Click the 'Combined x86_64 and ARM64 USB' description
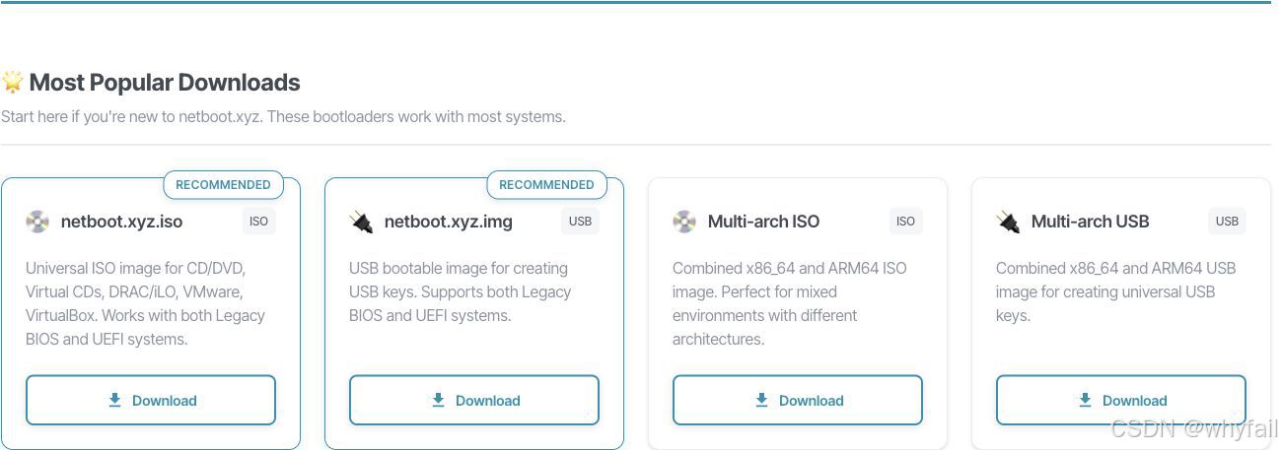The height and width of the screenshot is (450, 1282). pos(1115,291)
